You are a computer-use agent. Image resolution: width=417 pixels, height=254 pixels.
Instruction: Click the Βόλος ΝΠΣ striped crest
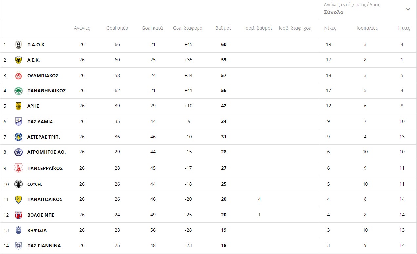(x=19, y=215)
